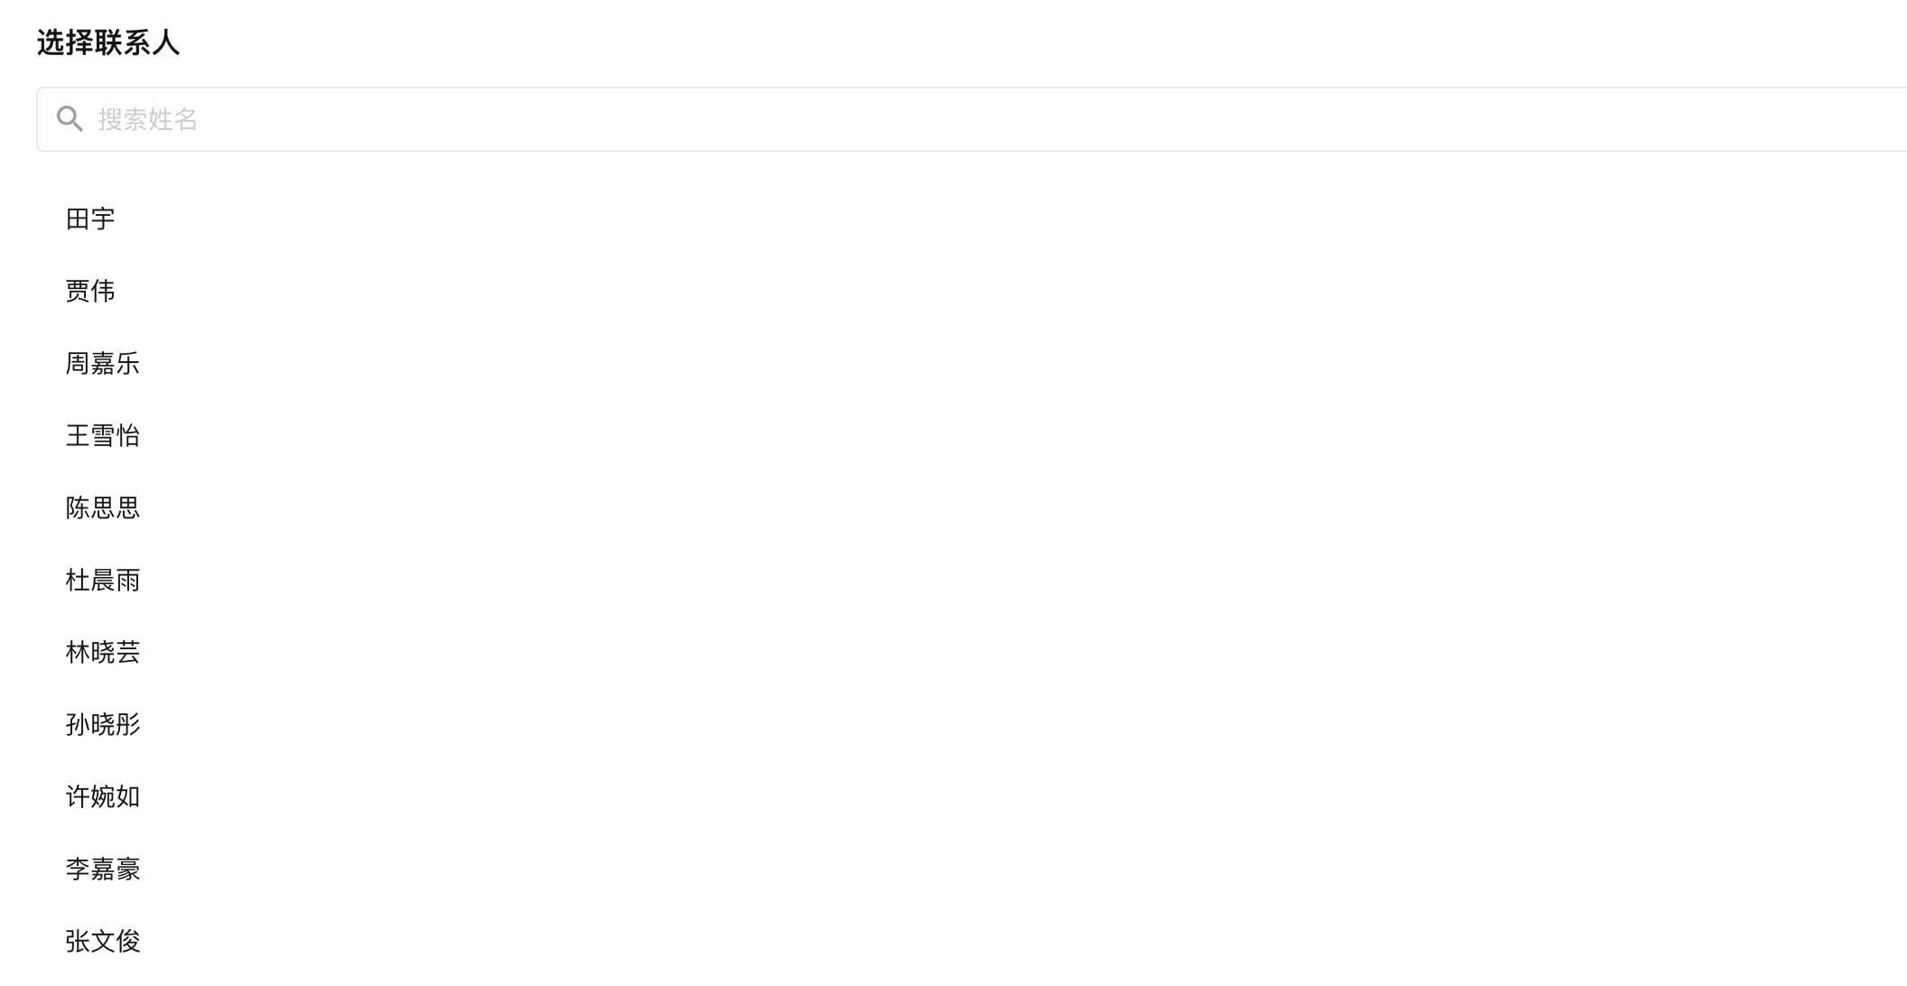Tap the 王雪怡 list row
Screen dimensions: 1907x986
tap(972, 435)
